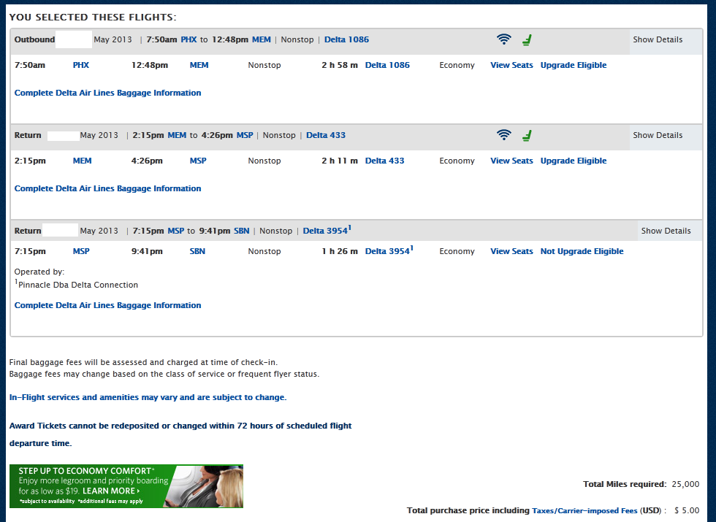Click Upgrade Eligible link for Delta 433

coord(574,161)
